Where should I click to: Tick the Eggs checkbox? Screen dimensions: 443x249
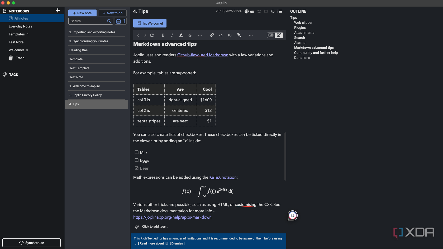coord(136,160)
